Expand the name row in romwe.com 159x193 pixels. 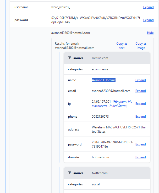pyautogui.click(x=140, y=80)
